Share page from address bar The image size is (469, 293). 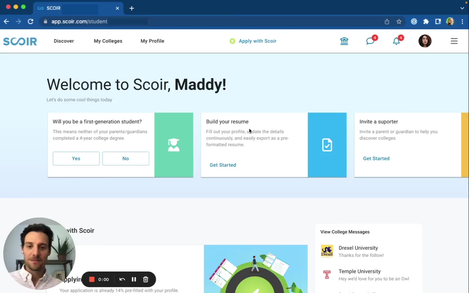point(387,22)
